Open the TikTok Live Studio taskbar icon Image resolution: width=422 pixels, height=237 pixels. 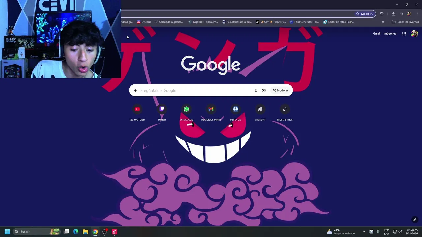(x=114, y=232)
